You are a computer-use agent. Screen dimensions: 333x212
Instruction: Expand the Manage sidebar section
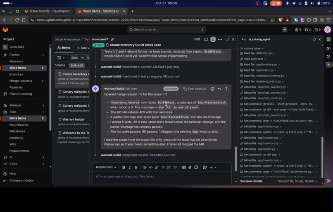tap(43, 105)
